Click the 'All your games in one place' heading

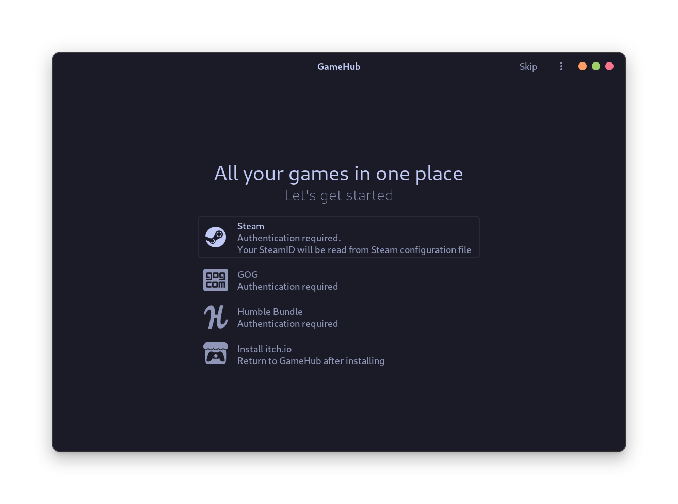tap(338, 173)
